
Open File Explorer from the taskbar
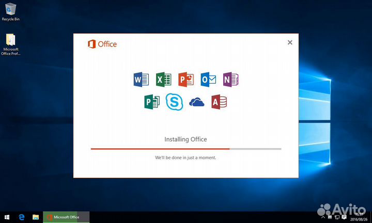coord(36,217)
